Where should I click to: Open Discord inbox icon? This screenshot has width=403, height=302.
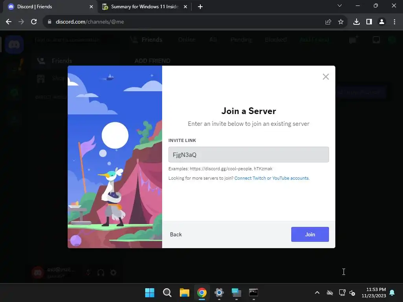376,40
